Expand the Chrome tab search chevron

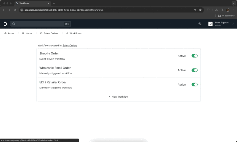point(233,3)
